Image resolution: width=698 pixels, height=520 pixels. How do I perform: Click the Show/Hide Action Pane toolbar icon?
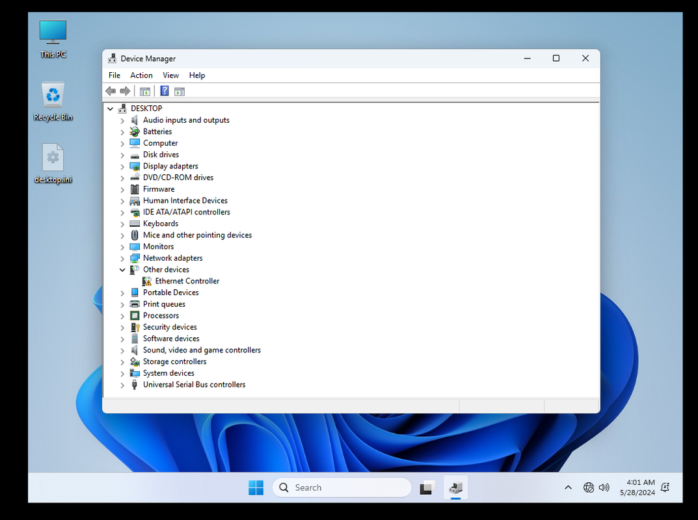[180, 91]
